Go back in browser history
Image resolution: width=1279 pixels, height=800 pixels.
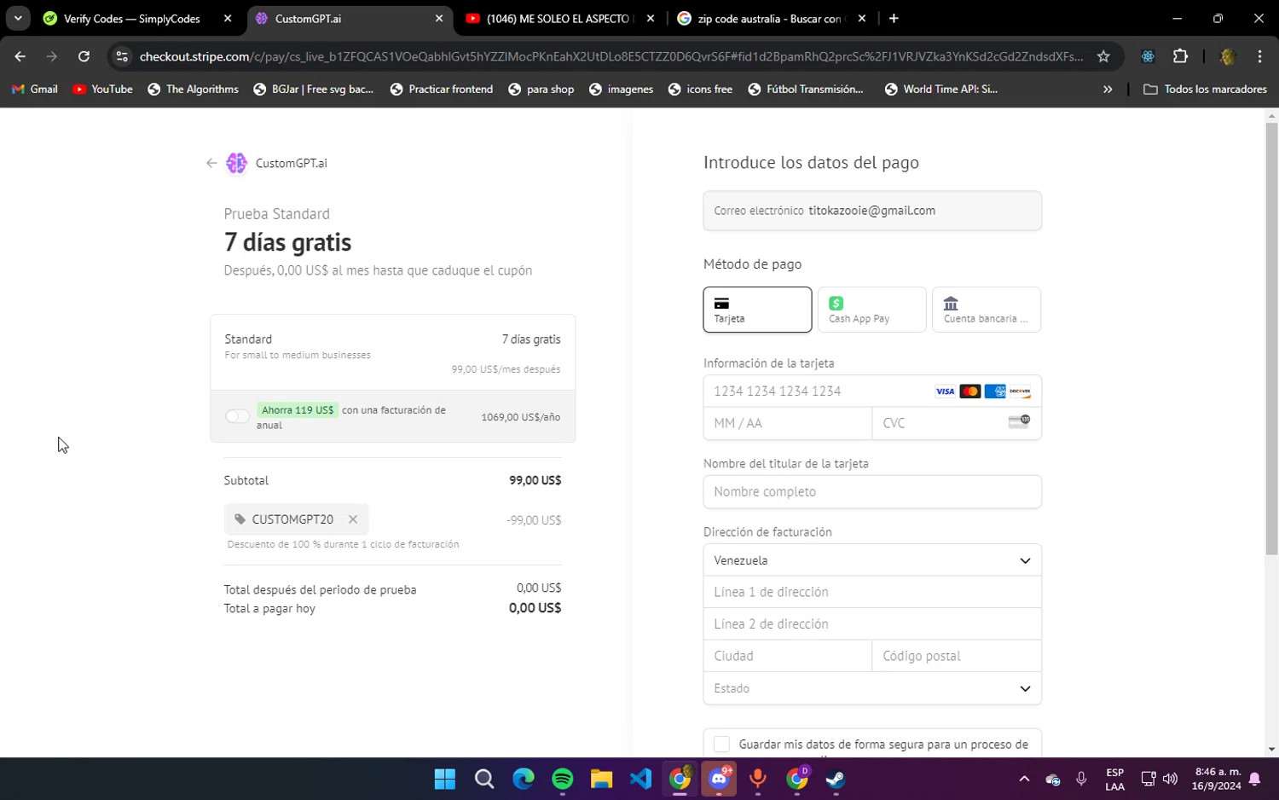(x=20, y=56)
